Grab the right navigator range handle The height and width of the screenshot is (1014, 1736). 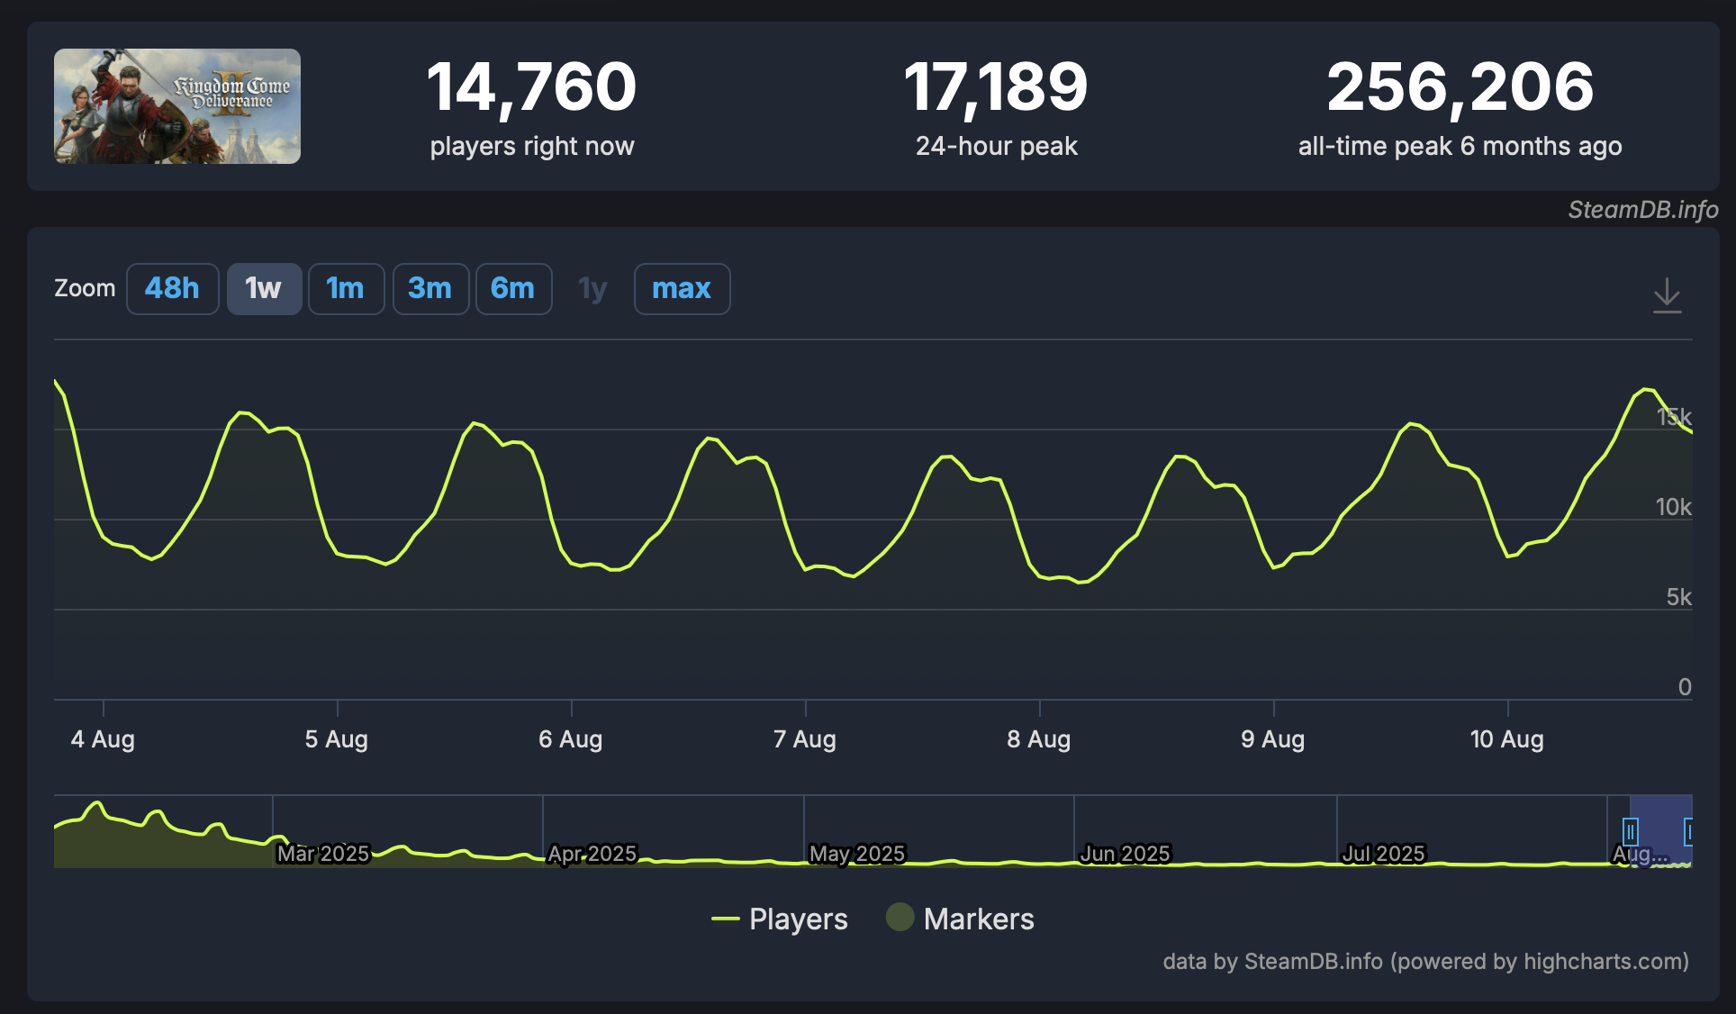click(1689, 831)
